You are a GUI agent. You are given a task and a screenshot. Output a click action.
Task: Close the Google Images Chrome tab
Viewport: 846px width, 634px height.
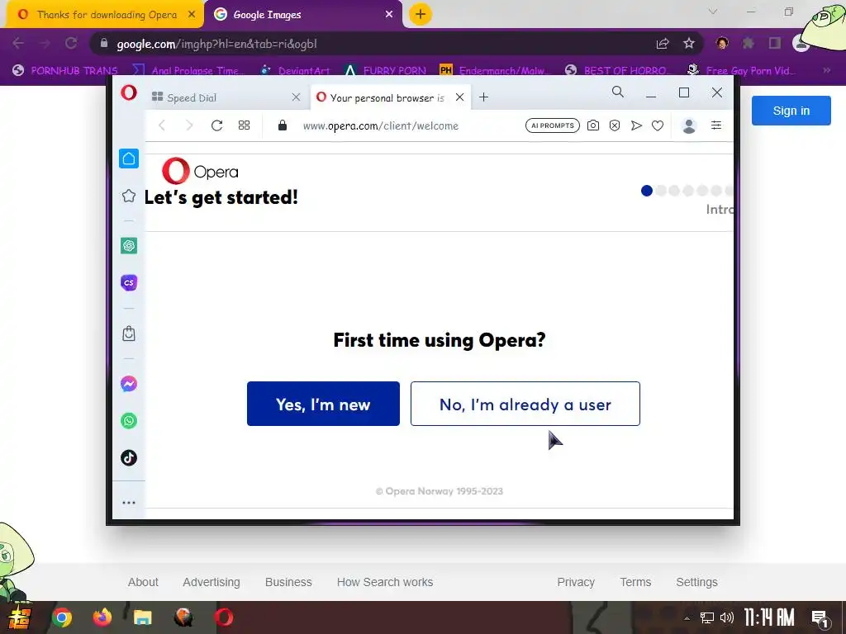click(x=389, y=15)
